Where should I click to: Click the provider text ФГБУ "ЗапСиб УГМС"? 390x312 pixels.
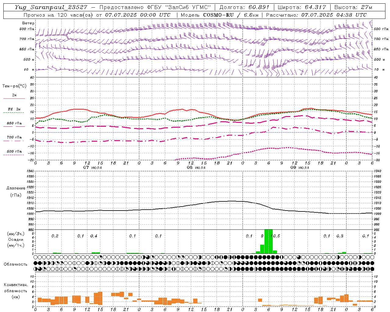point(179,7)
